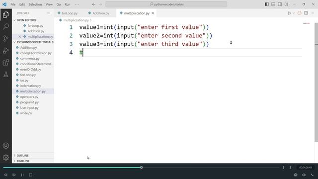Viewport: 318px width, 179px height.
Task: Expand the Outline section
Action: pyautogui.click(x=22, y=156)
